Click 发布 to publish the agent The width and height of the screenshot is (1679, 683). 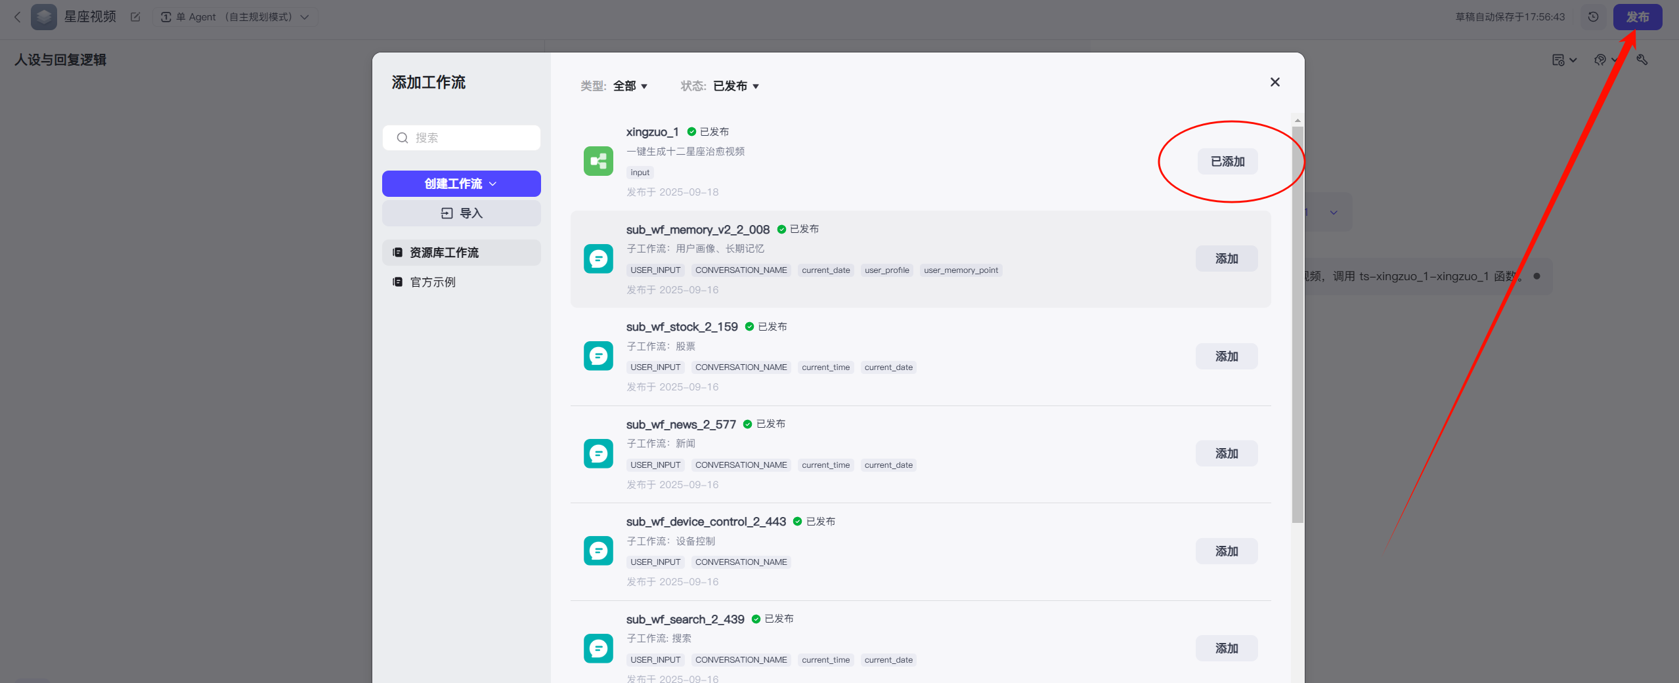1637,17
